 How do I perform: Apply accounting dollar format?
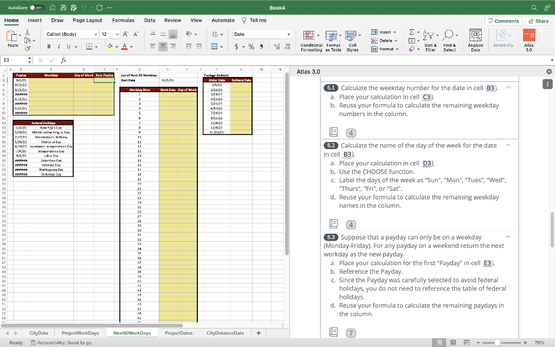[x=236, y=47]
